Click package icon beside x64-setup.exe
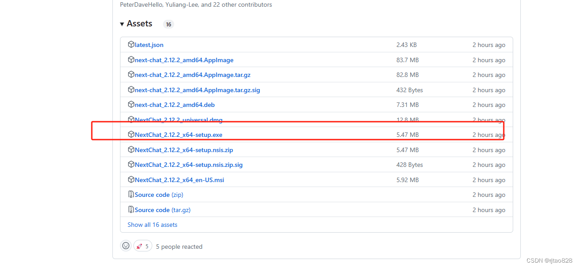The width and height of the screenshot is (579, 268). (x=131, y=135)
